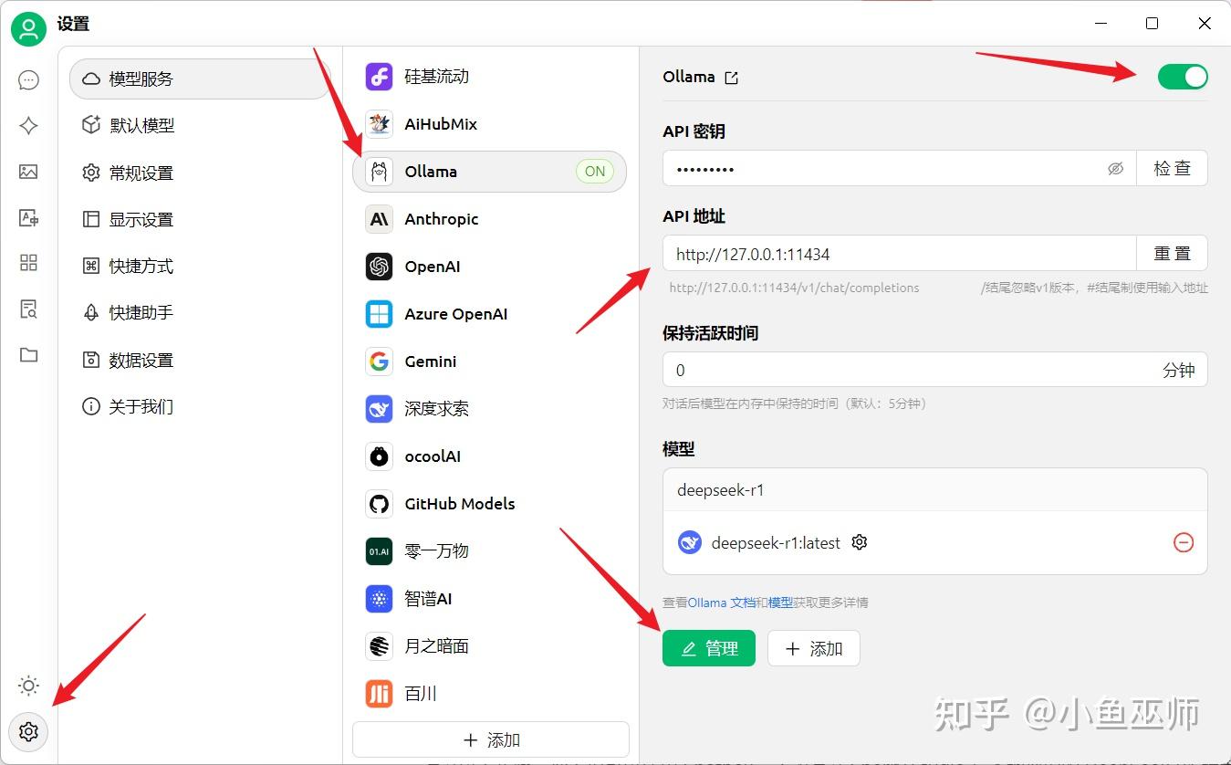Remove deepseek-r1:latest using the red minus icon
The height and width of the screenshot is (765, 1231).
1184,542
